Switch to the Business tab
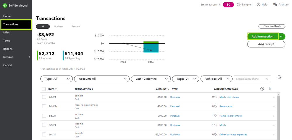Viewport: 292px width, 140px height. pyautogui.click(x=59, y=27)
